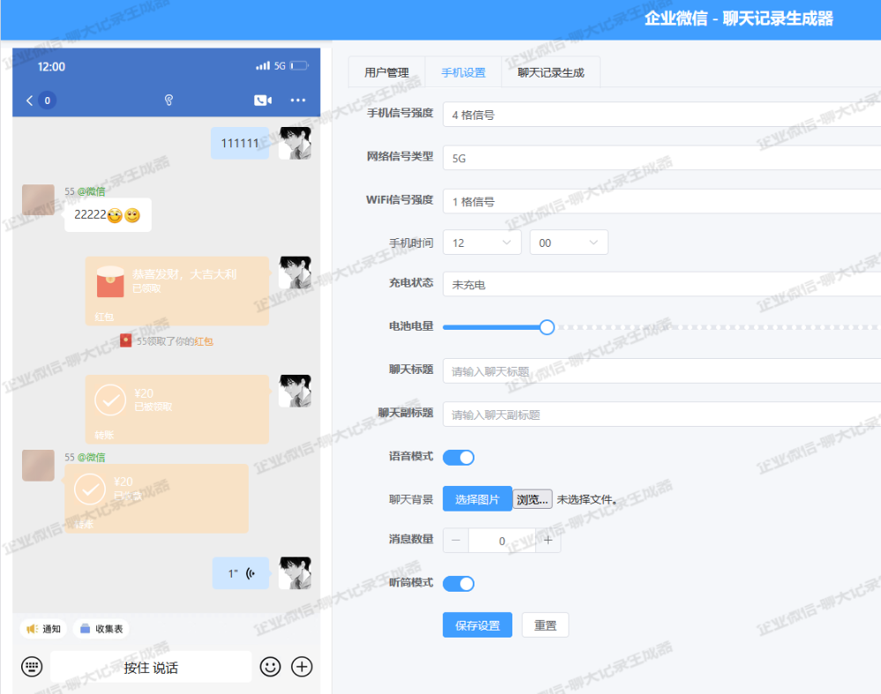Viewport: 881px width, 694px height.
Task: Open the red packet 恭喜发财 message
Action: click(x=177, y=291)
